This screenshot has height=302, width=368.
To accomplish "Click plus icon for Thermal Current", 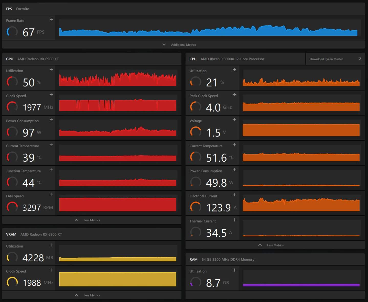I will (x=235, y=220).
